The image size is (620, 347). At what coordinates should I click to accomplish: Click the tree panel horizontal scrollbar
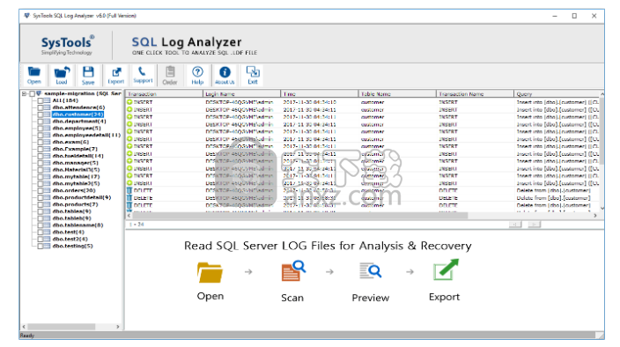(x=62, y=327)
